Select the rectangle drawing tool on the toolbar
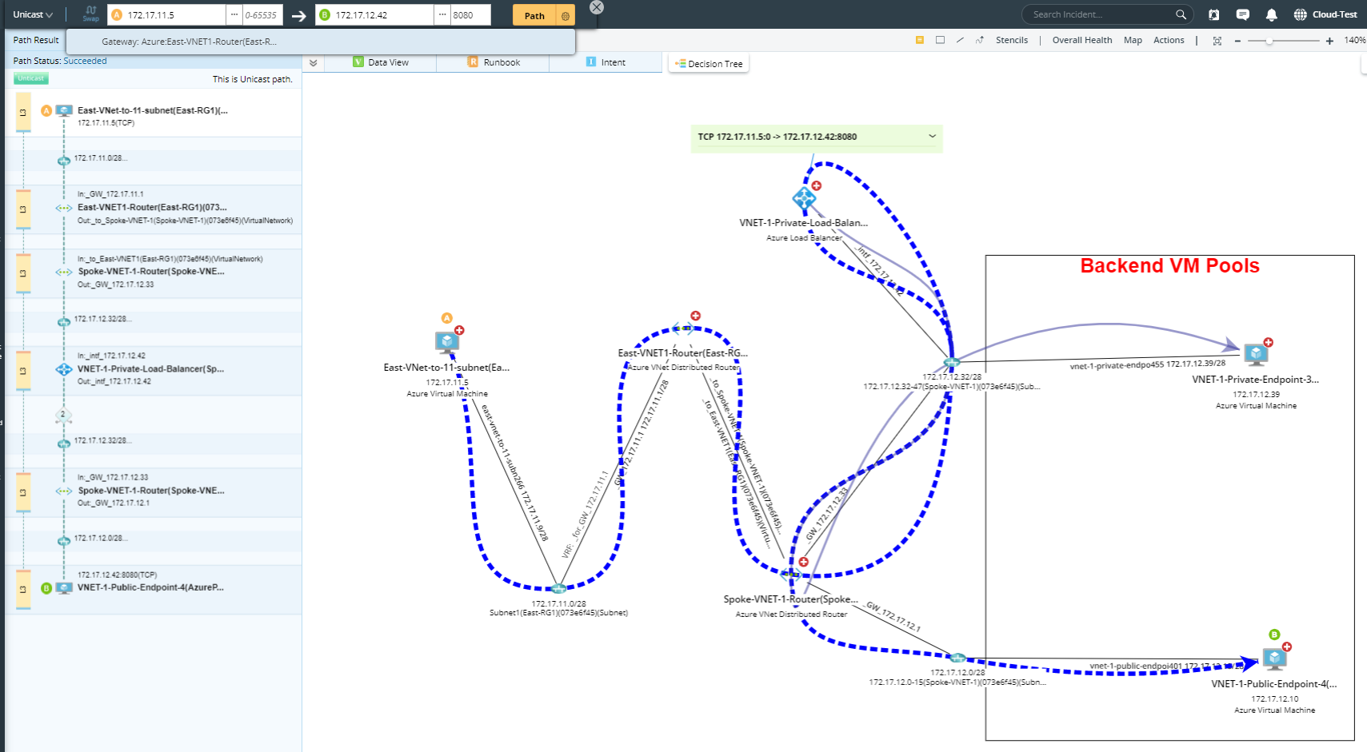The height and width of the screenshot is (752, 1367). coord(940,40)
